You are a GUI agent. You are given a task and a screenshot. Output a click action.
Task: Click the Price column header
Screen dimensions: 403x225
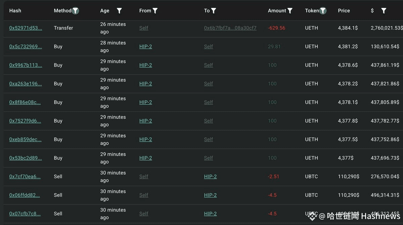tap(344, 11)
